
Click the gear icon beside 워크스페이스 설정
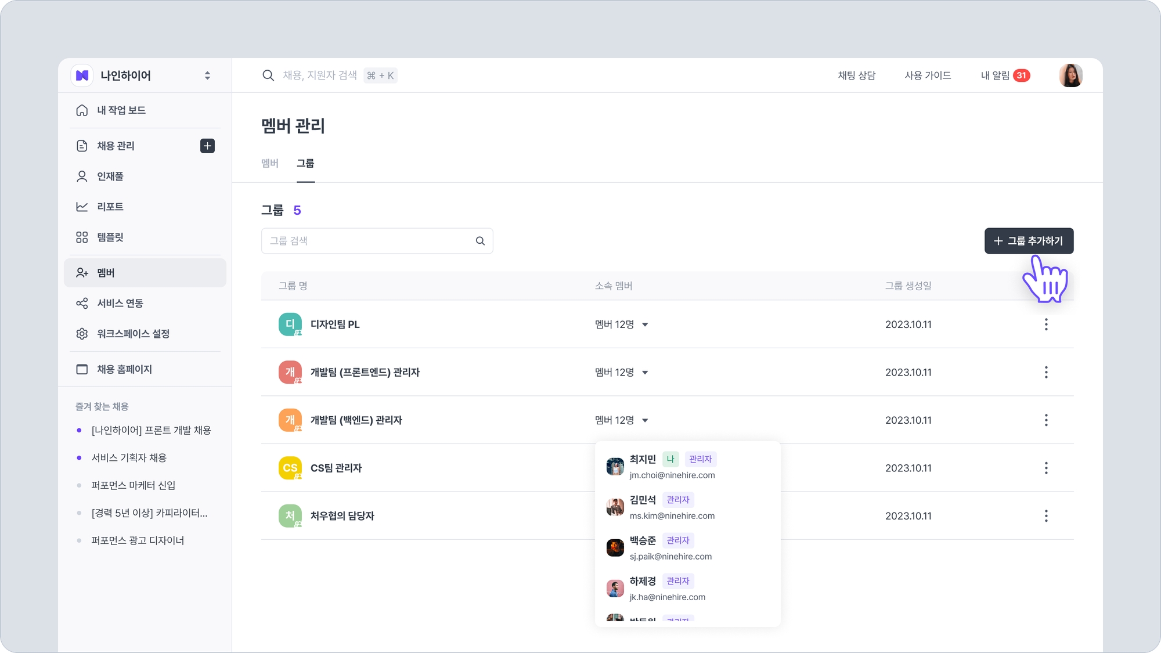click(82, 334)
